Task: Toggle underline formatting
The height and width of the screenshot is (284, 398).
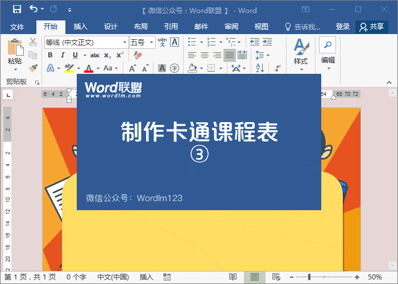Action: pyautogui.click(x=75, y=55)
